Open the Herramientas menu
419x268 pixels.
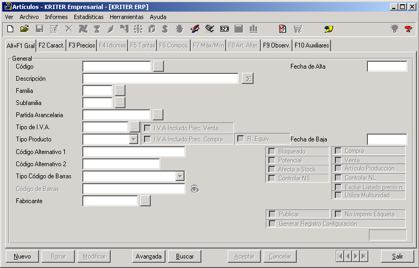coord(126,17)
